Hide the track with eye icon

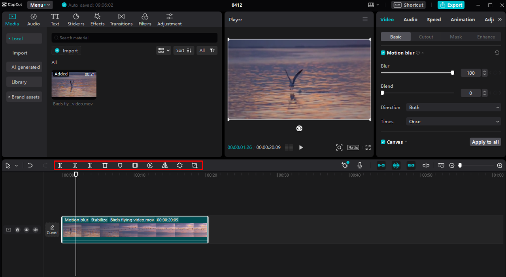point(26,230)
